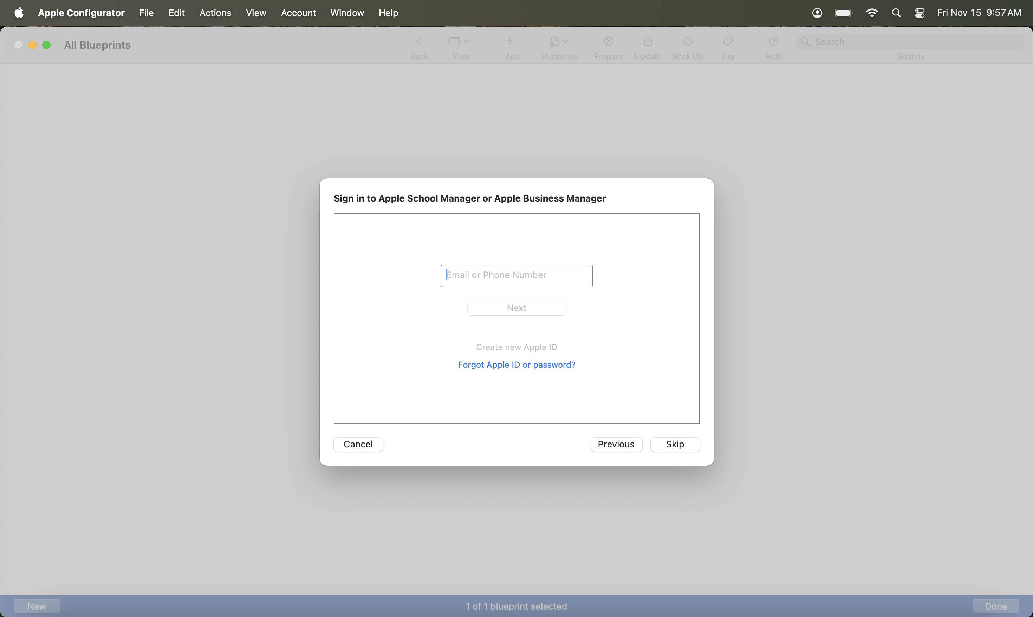The image size is (1033, 617).
Task: Open the Wi-Fi status menu
Action: click(872, 13)
